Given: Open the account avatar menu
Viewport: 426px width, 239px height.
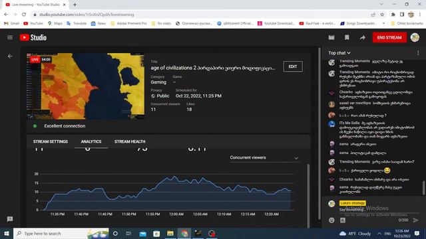Looking at the screenshot, I should (415, 37).
